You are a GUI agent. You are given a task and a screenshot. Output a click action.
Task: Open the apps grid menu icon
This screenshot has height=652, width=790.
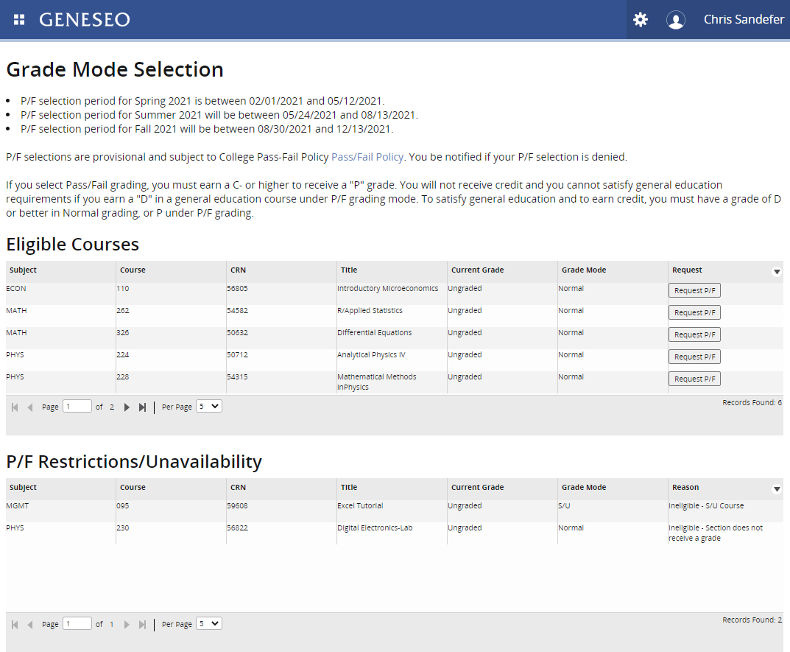point(19,19)
